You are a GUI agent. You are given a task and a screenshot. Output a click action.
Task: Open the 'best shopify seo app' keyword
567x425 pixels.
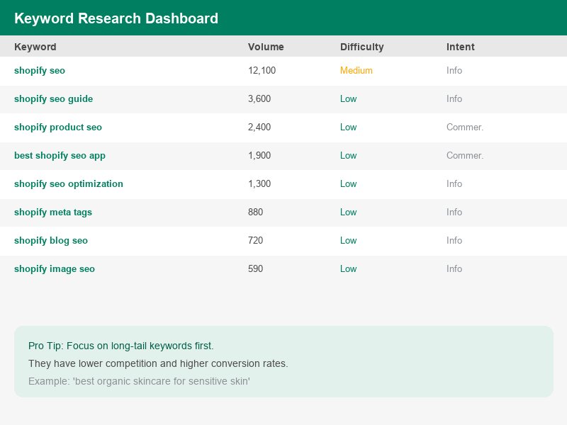coord(60,155)
